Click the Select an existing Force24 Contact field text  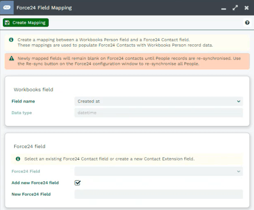point(109,159)
